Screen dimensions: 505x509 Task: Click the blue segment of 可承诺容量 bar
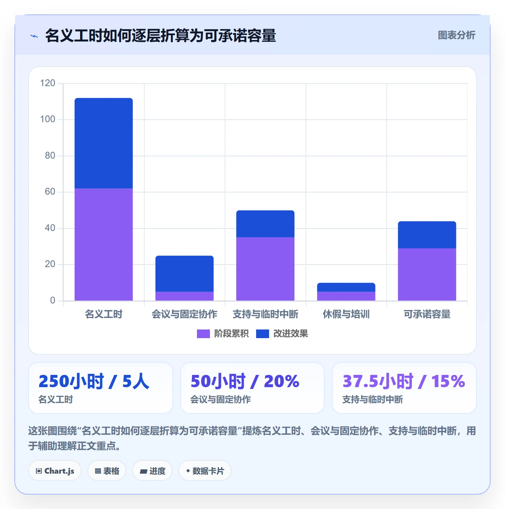(427, 235)
